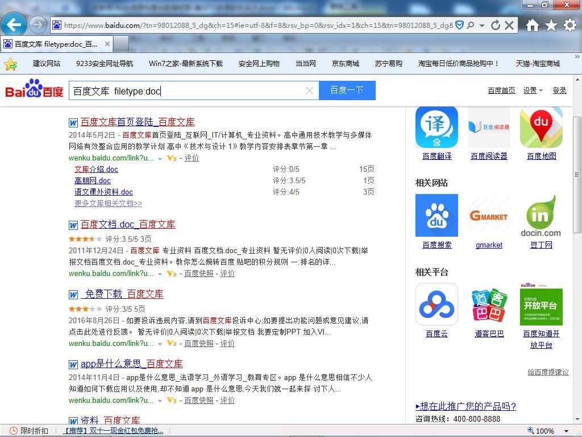Open the 当当网 favorites link

pos(305,64)
